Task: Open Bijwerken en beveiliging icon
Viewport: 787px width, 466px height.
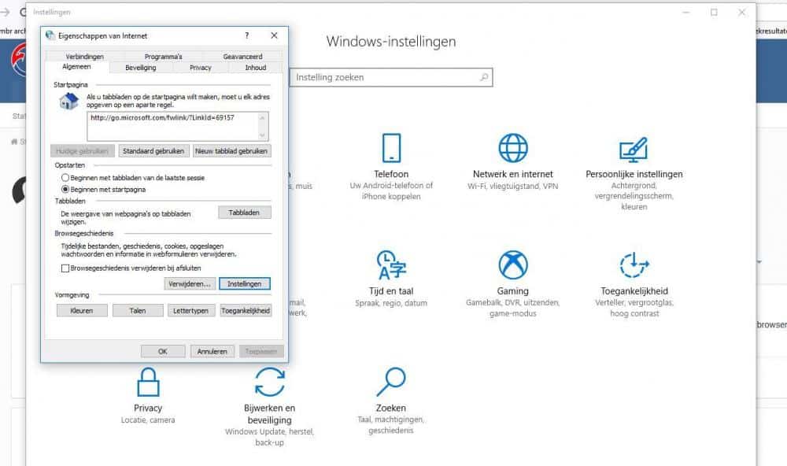Action: (x=269, y=382)
